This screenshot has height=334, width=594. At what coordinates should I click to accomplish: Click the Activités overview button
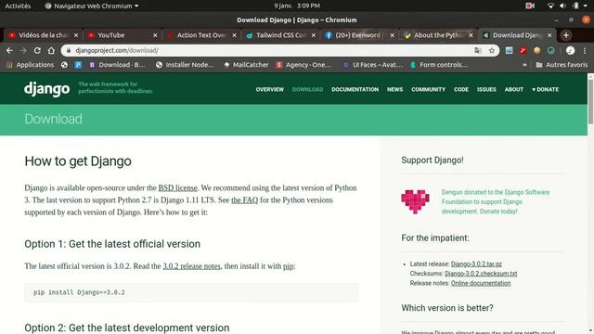point(18,6)
